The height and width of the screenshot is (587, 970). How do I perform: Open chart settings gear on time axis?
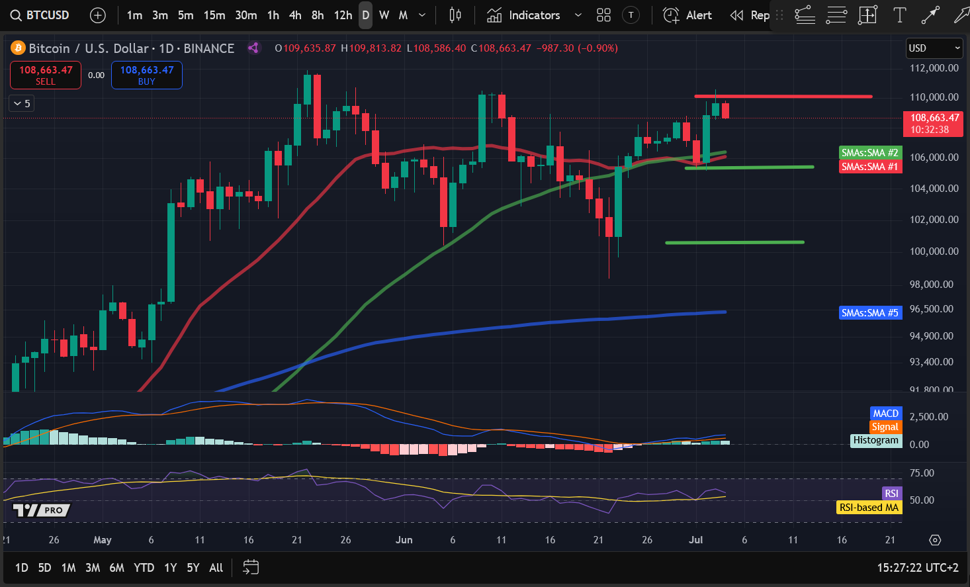[935, 540]
